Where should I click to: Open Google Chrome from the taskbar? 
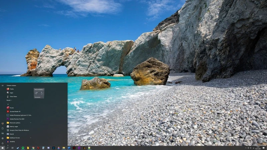pyautogui.click(x=33, y=148)
